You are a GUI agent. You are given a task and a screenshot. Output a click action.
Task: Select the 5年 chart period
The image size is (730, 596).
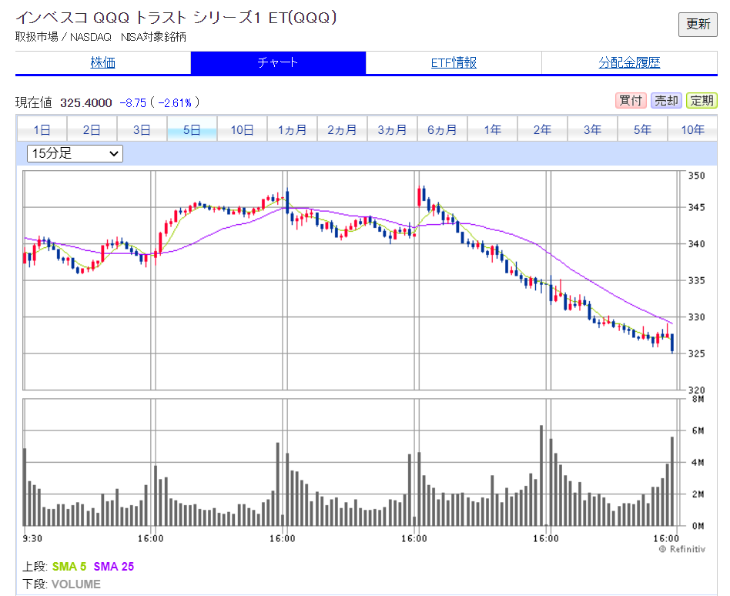point(642,129)
